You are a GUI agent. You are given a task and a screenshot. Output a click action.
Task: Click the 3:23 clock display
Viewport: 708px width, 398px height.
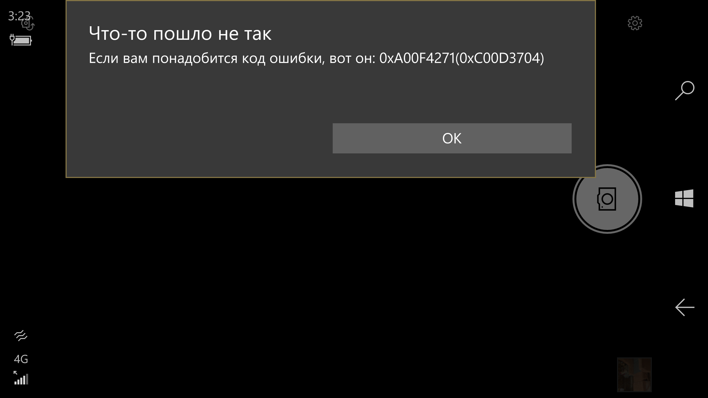19,16
